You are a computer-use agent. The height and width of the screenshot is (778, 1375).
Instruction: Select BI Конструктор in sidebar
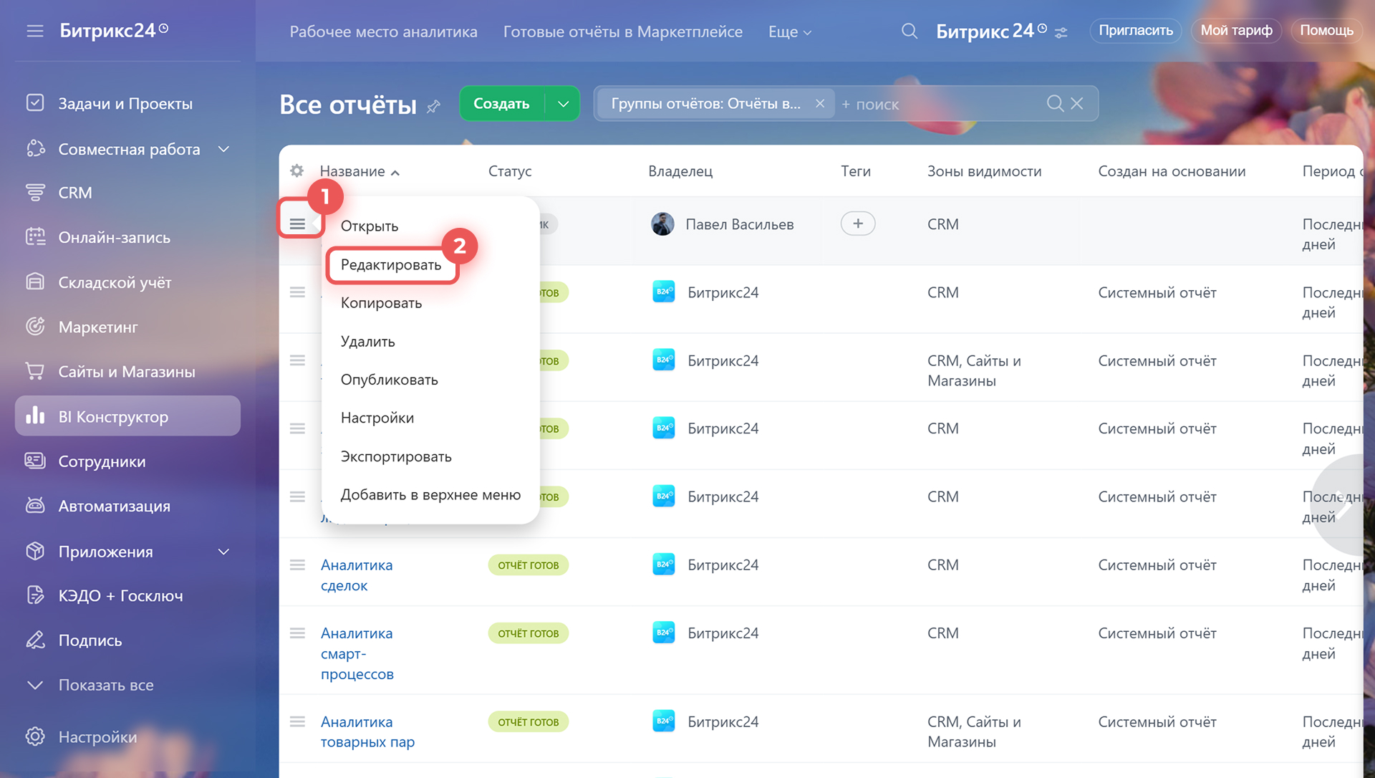pos(127,416)
